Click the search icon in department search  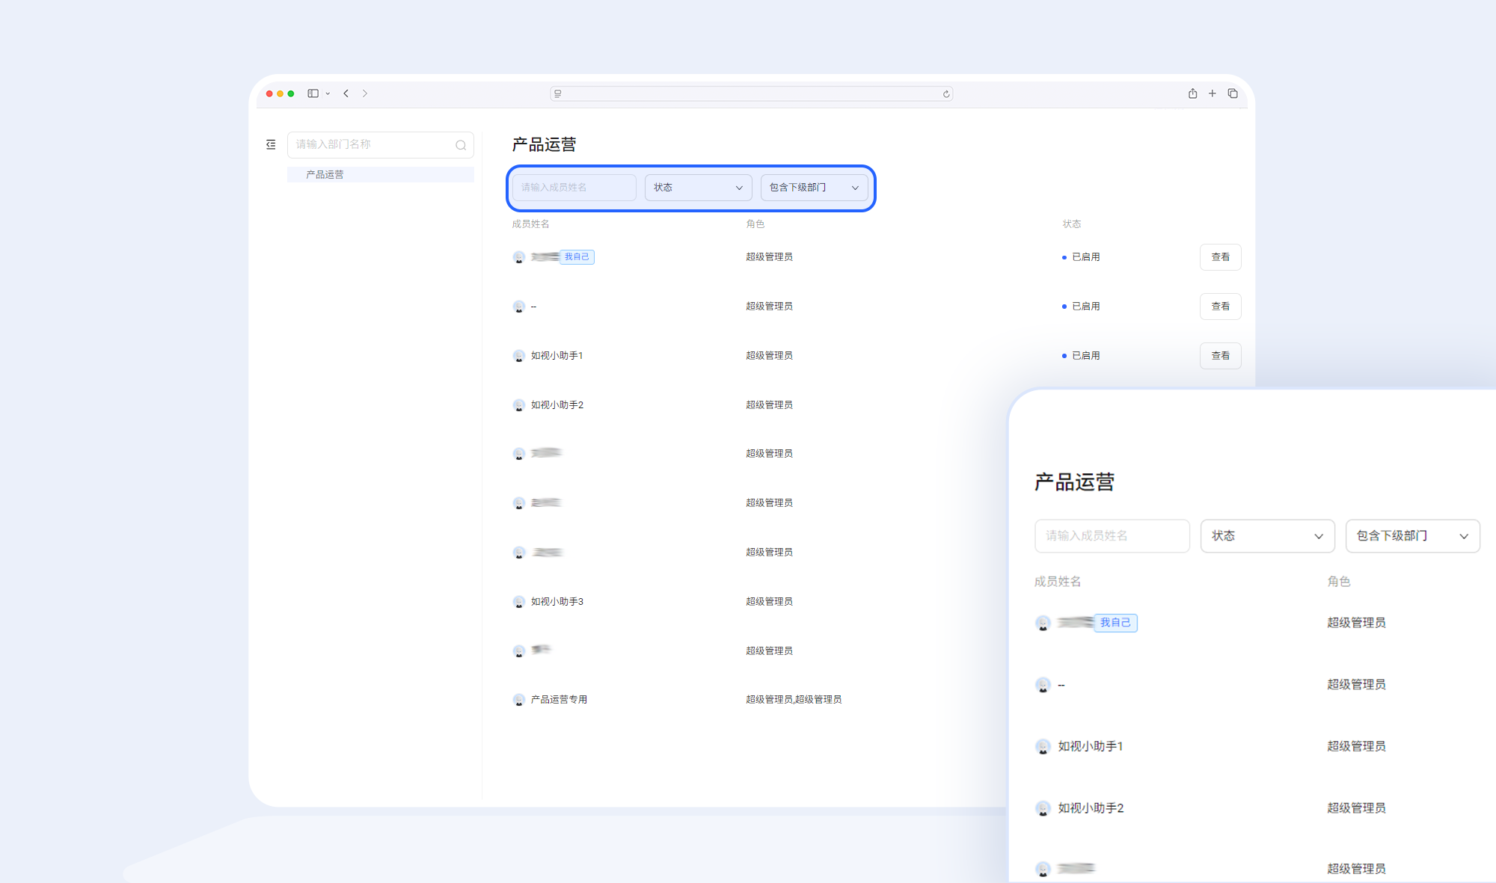click(461, 144)
